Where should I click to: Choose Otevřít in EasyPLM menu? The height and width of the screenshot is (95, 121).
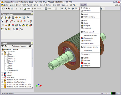(x=90, y=14)
